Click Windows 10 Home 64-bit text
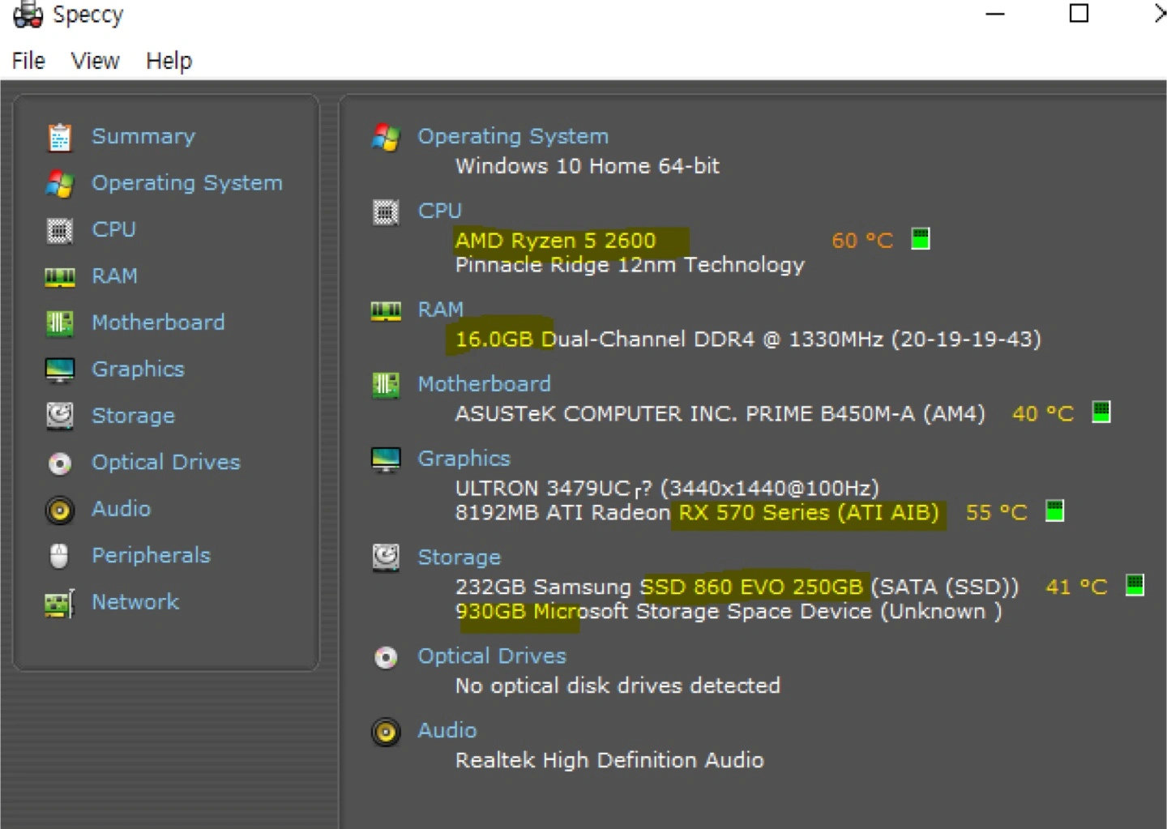Screen dimensions: 1167x829 pyautogui.click(x=588, y=166)
